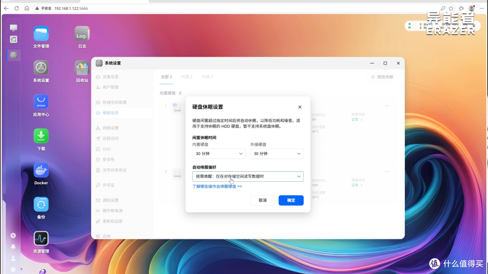Open the 系统设置 desktop icon
Viewport: 488px width, 274px height.
point(41,68)
